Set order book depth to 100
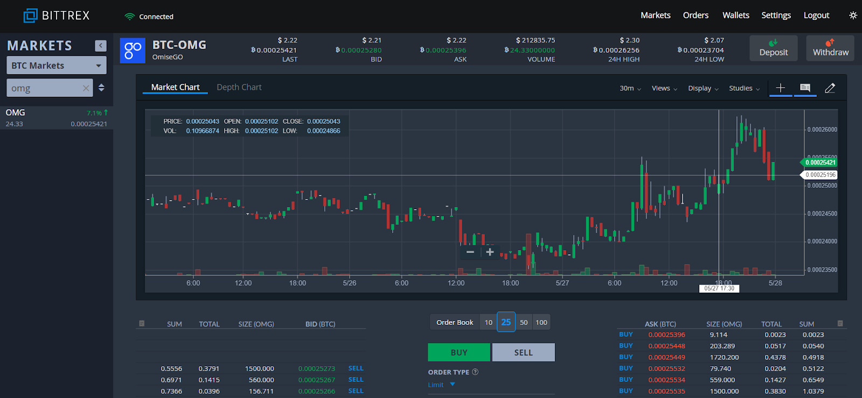 pyautogui.click(x=541, y=322)
